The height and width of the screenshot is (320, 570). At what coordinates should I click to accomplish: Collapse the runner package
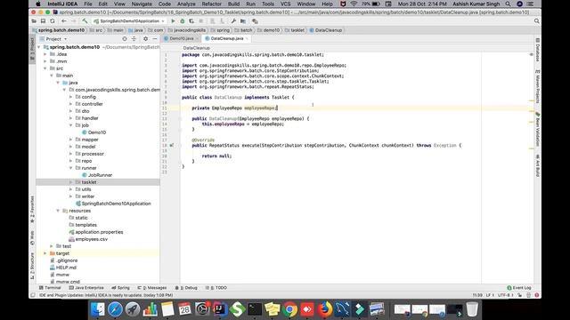click(x=71, y=168)
